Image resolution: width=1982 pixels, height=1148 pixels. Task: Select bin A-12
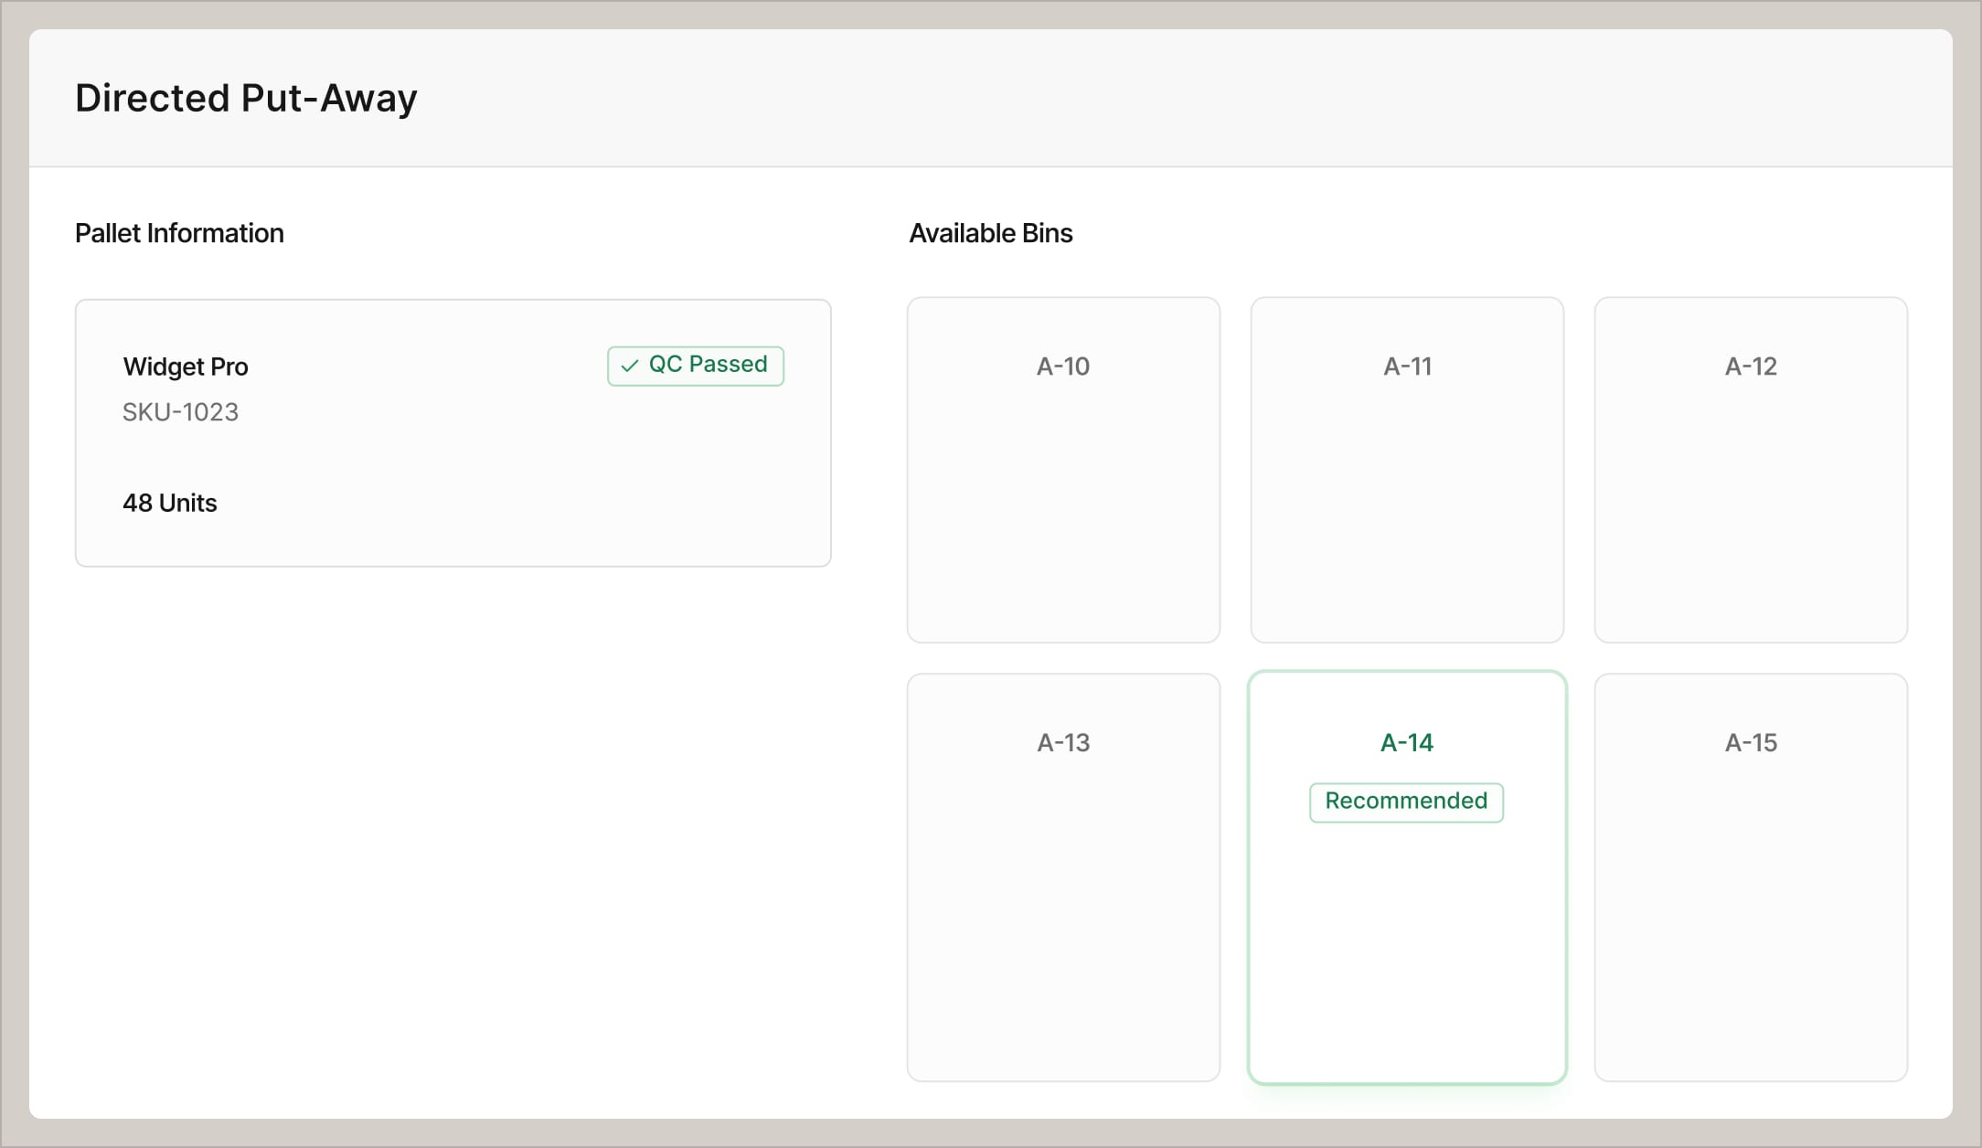click(x=1750, y=468)
